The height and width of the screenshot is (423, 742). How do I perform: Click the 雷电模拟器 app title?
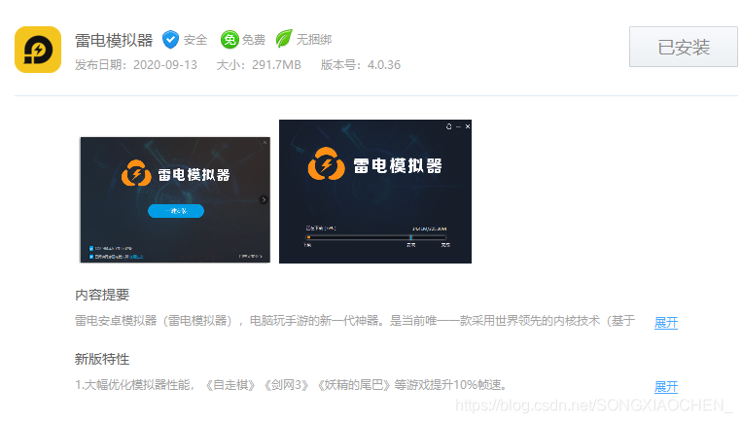point(114,41)
